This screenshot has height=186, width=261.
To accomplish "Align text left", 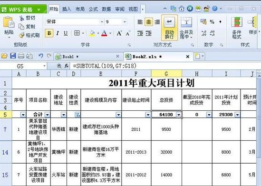I will tap(140, 22).
